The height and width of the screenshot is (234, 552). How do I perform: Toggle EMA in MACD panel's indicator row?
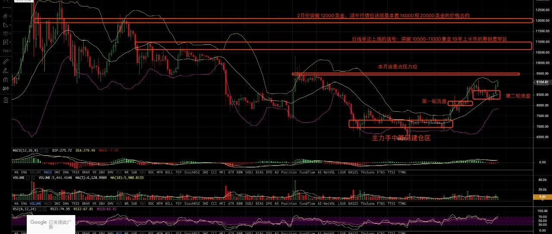coord(24,172)
